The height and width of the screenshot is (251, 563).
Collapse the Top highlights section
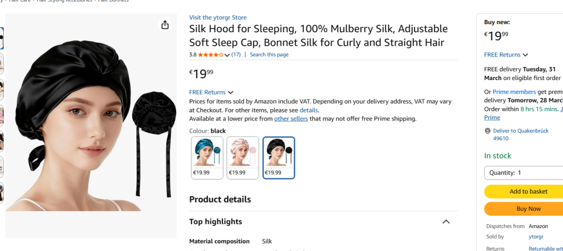446,221
